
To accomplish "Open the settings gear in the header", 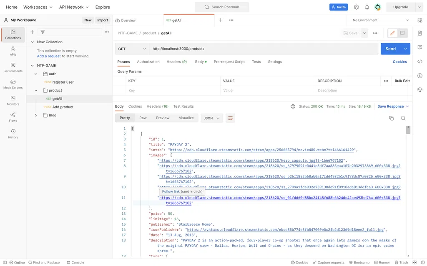I will click(356, 7).
